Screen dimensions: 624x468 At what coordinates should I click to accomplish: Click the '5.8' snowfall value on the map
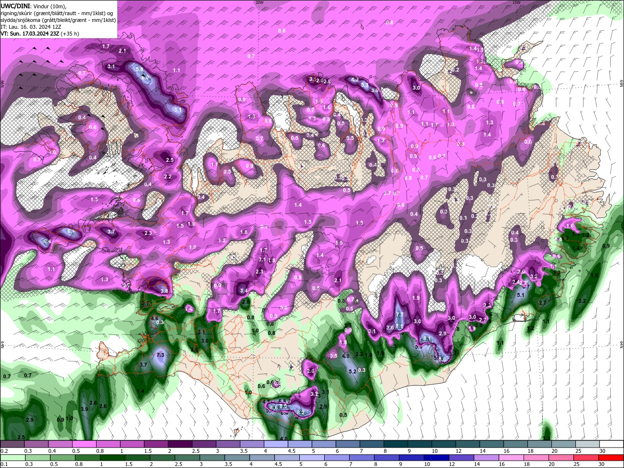[x=139, y=70]
